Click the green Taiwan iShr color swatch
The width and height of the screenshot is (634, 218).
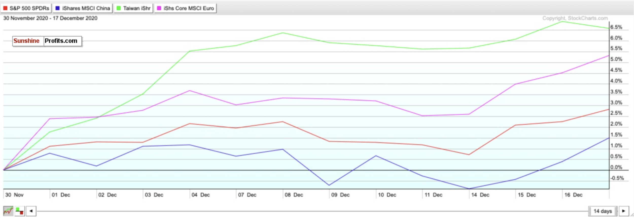[118, 8]
